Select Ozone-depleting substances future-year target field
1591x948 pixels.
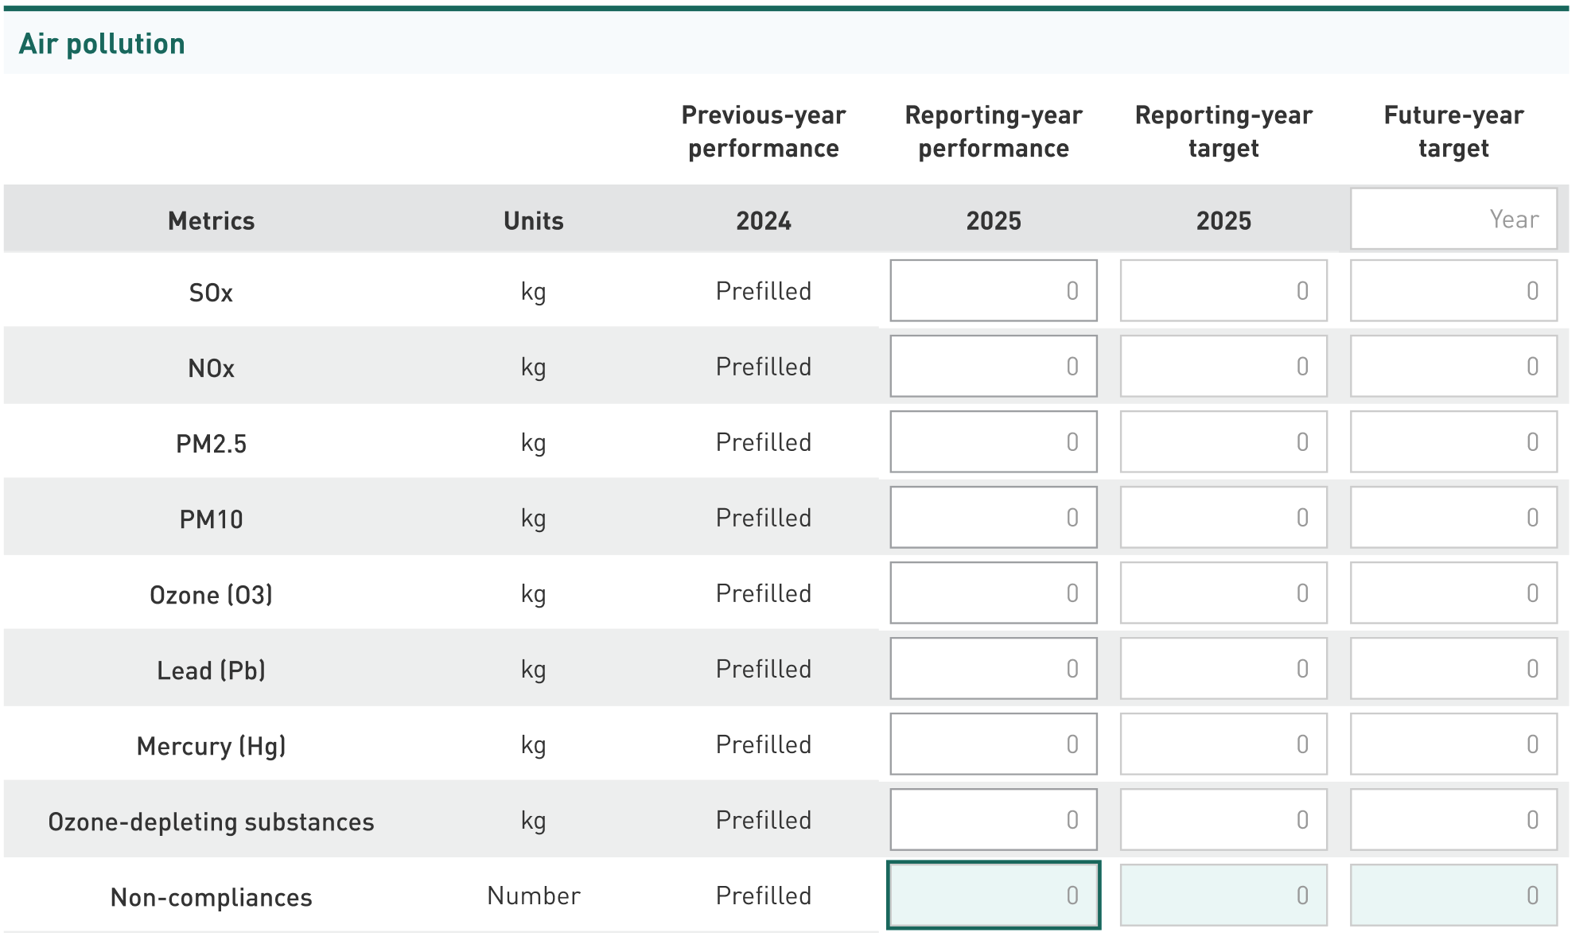click(1453, 819)
